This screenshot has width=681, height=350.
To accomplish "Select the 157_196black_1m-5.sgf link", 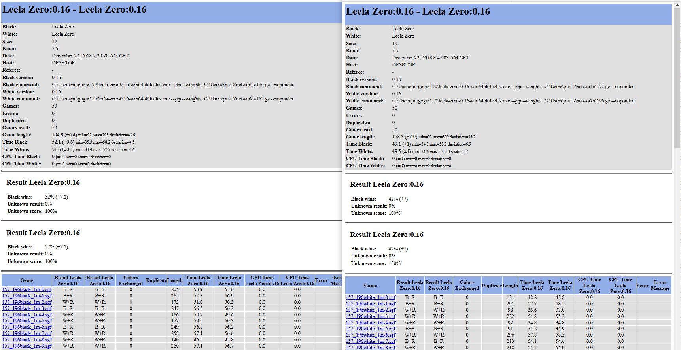I will (27, 321).
